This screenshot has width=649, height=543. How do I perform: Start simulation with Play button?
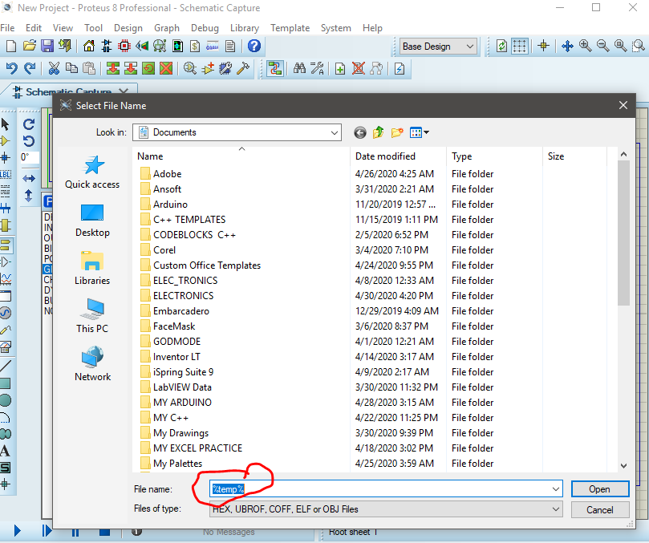pyautogui.click(x=17, y=531)
